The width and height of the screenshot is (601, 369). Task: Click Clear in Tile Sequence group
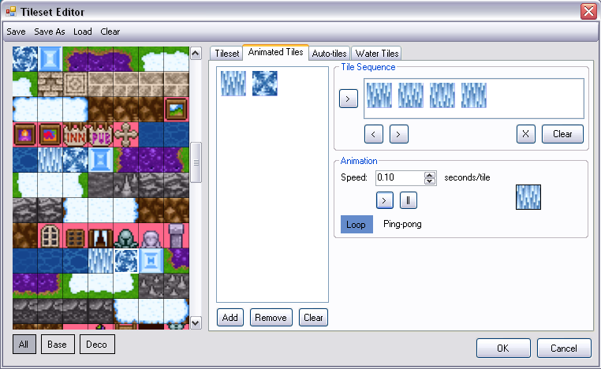point(562,134)
